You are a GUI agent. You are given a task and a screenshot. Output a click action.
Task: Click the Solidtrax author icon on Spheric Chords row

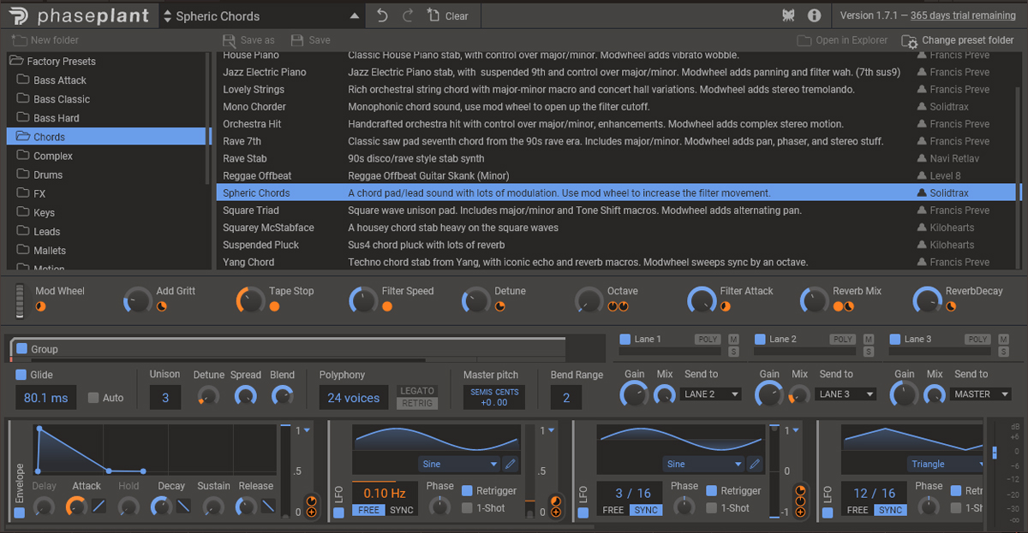pos(922,193)
